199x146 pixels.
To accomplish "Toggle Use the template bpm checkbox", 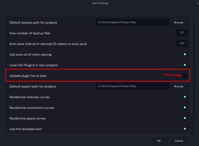I will [x=185, y=129].
